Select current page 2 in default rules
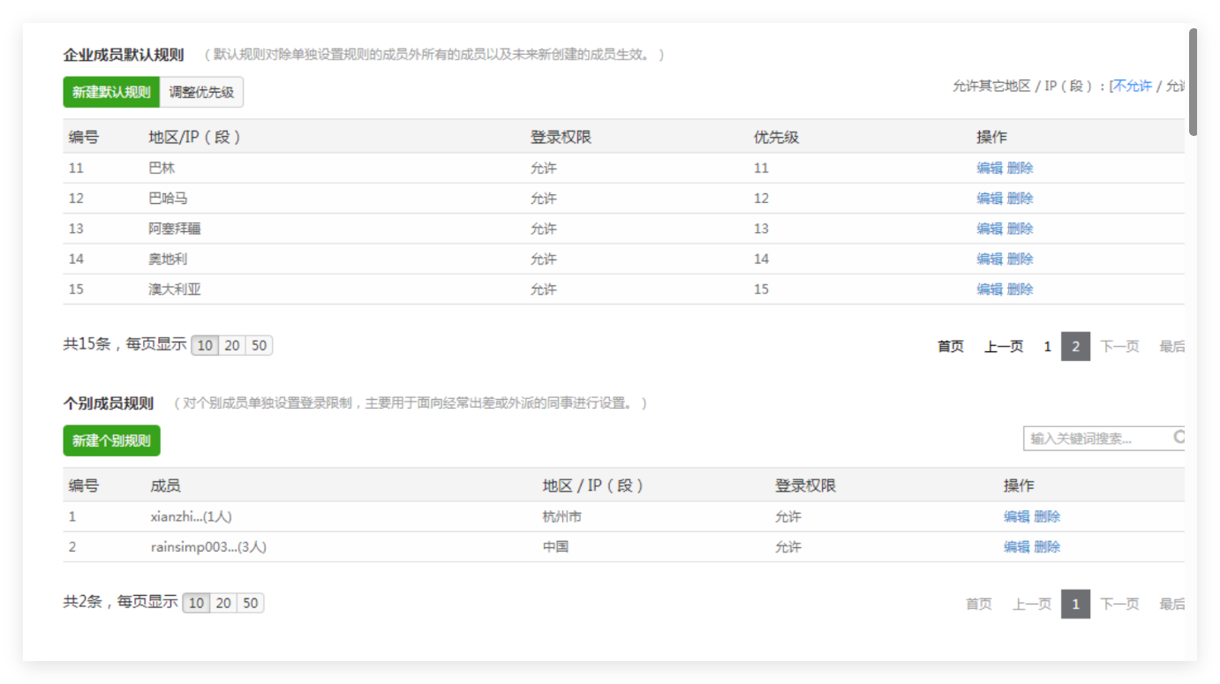Screen dimensions: 1220x684 [x=1075, y=347]
